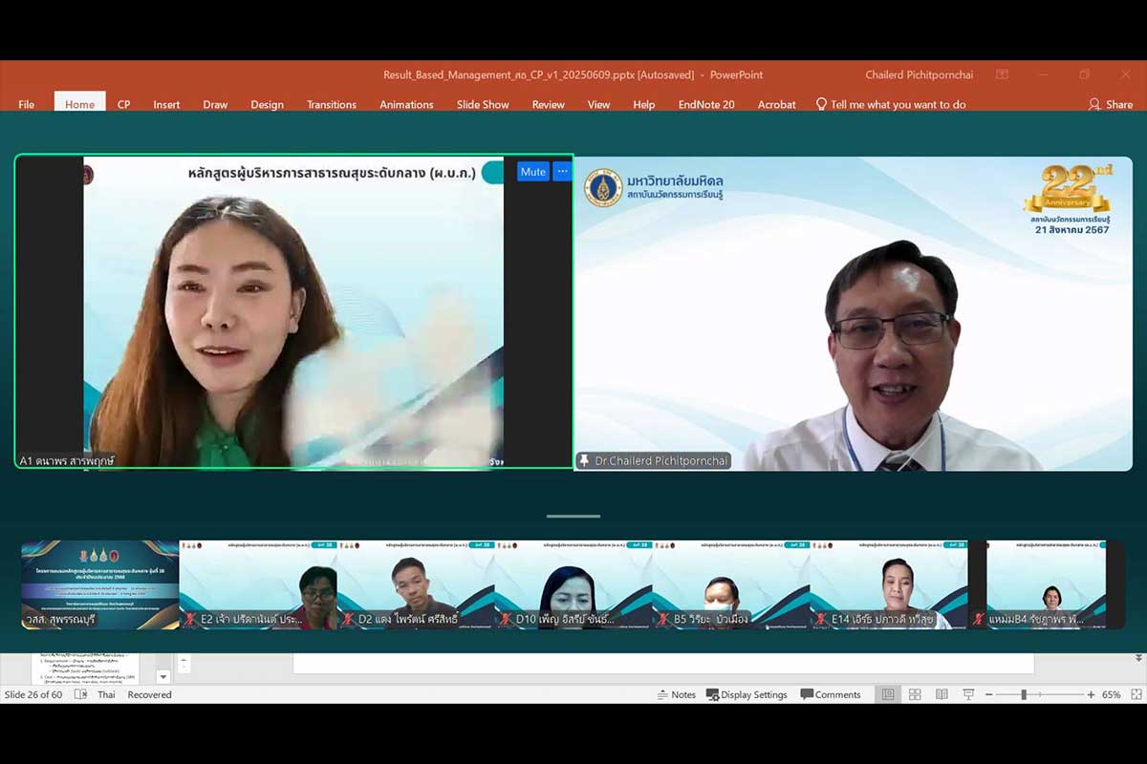The image size is (1147, 764).
Task: Click slide panel scroll down arrow
Action: click(162, 677)
